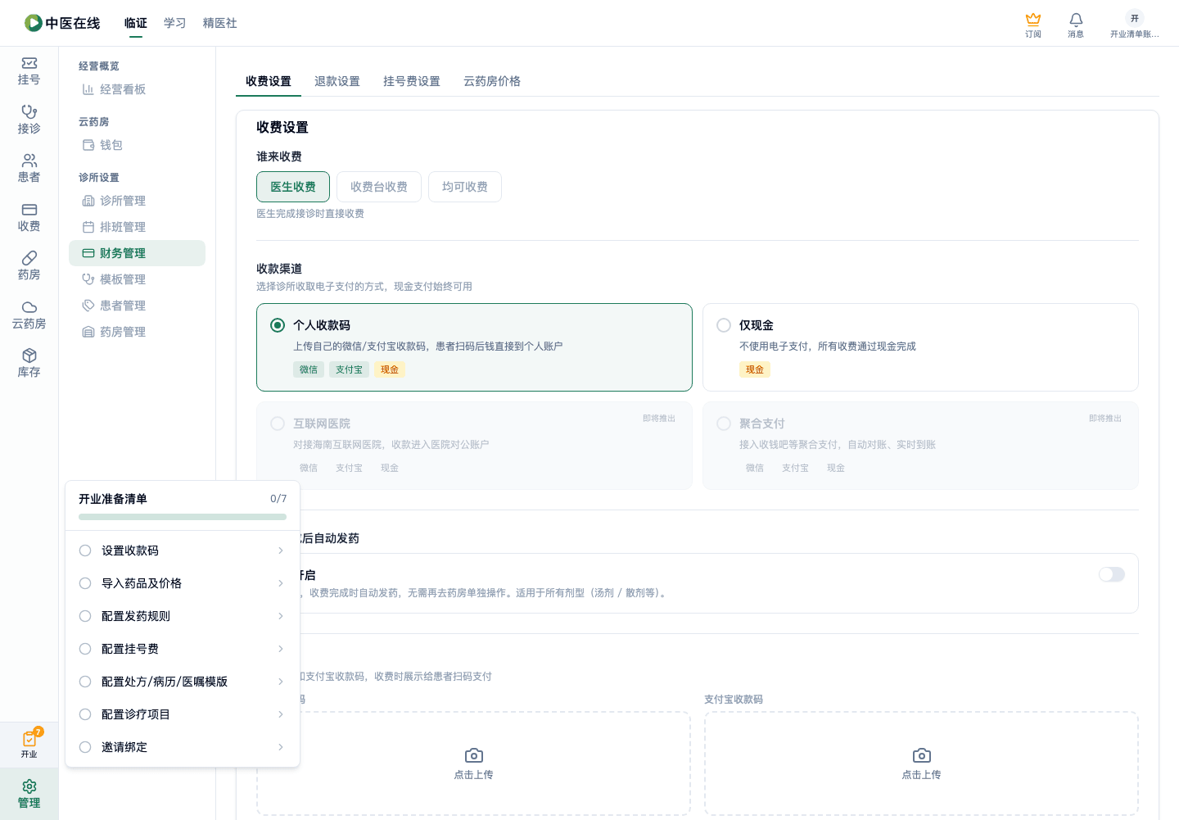Toggle the auto-dispense switch

point(1112,574)
